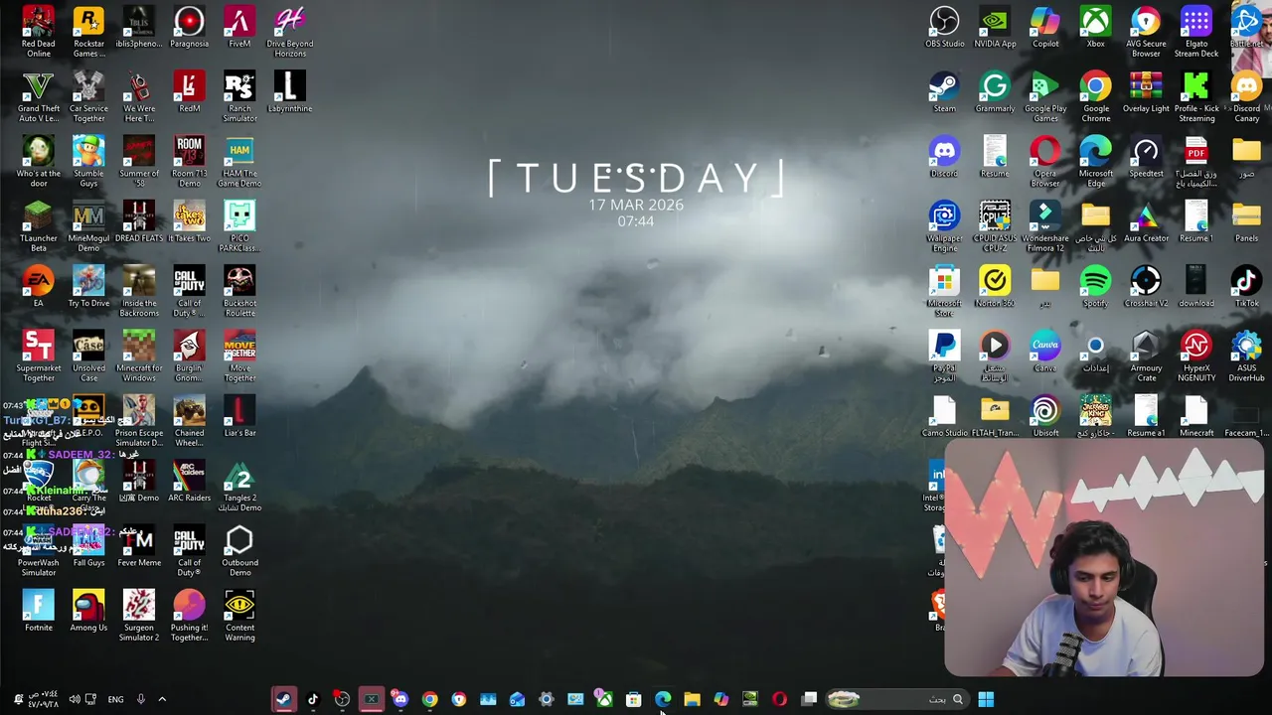The height and width of the screenshot is (715, 1272).
Task: Expand hidden system tray icons chevron
Action: pyautogui.click(x=162, y=699)
